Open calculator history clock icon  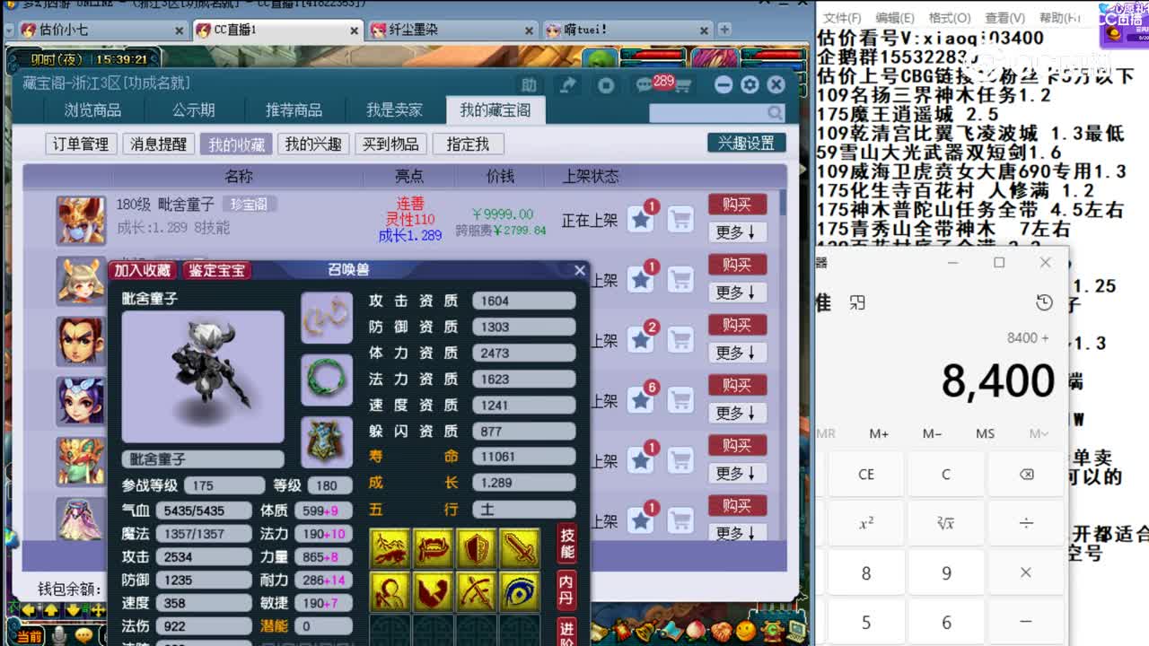pyautogui.click(x=1043, y=302)
